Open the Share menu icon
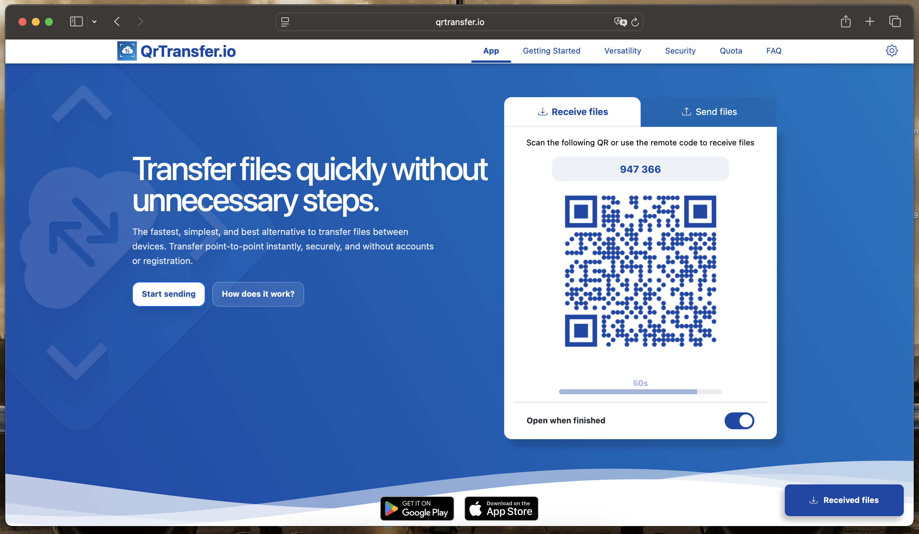Viewport: 919px width, 534px height. pos(846,21)
